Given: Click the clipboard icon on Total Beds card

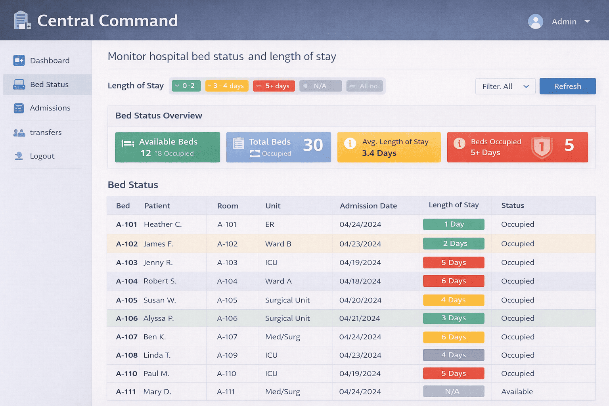Looking at the screenshot, I should [x=238, y=143].
